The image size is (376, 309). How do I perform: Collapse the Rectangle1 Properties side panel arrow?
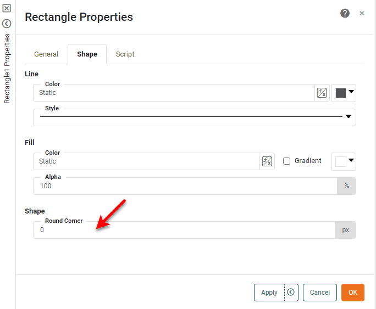pyautogui.click(x=7, y=24)
